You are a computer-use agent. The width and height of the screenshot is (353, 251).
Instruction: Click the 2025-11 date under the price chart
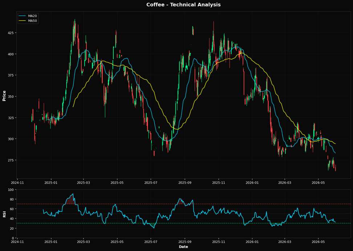[219, 183]
